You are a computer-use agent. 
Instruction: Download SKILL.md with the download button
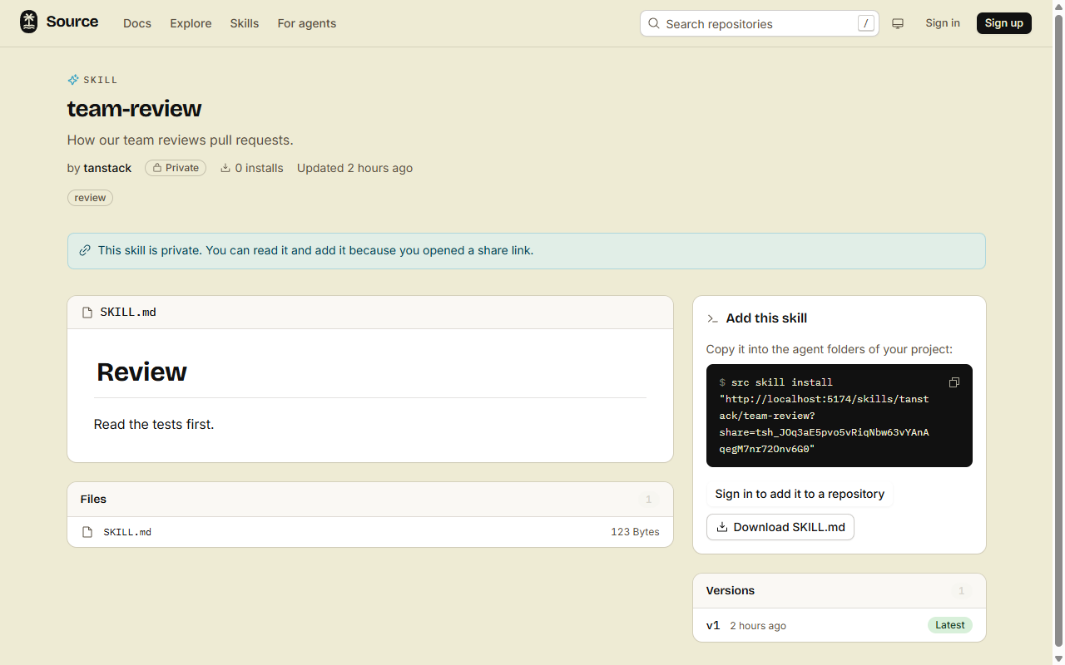coord(780,527)
